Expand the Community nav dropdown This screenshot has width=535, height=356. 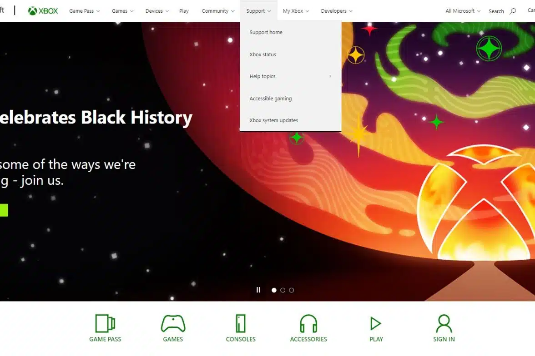pos(218,11)
